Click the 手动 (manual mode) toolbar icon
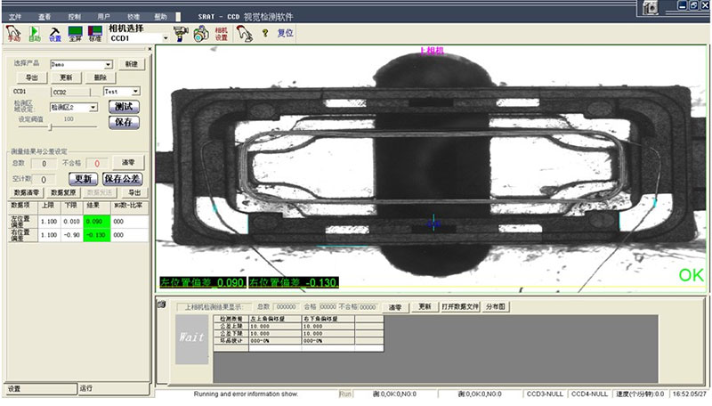Viewport: 712px width, 406px height. (13, 34)
